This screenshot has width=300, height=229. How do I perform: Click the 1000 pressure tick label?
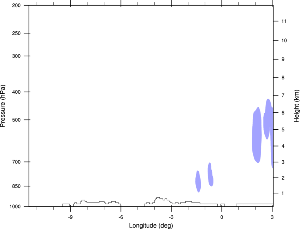click(x=15, y=206)
